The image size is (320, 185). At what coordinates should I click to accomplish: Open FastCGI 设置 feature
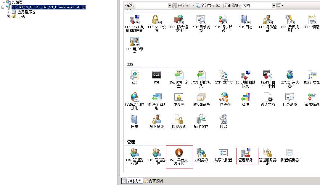pos(179,79)
